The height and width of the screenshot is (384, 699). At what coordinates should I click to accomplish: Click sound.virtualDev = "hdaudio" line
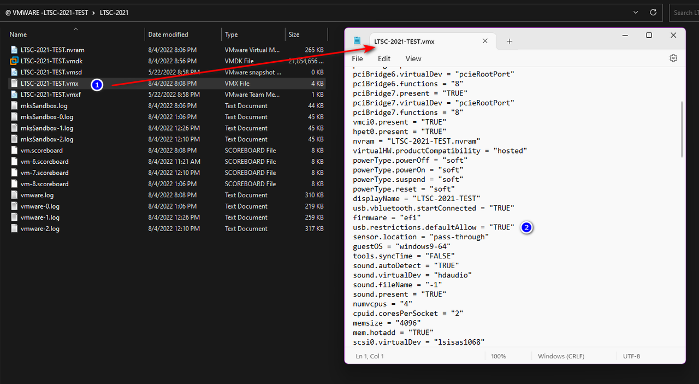coord(412,275)
